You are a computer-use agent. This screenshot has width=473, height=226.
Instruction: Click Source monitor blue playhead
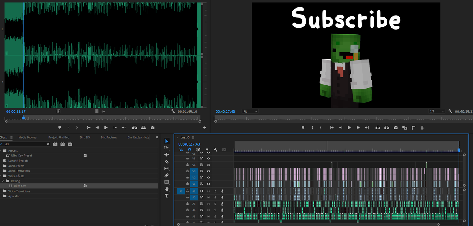23,117
